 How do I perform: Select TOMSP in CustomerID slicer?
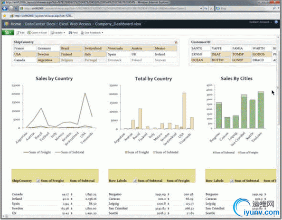241,54
